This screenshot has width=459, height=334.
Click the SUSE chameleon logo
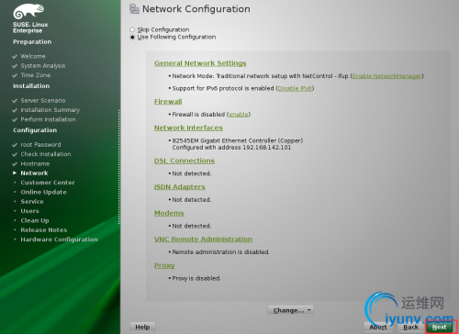pyautogui.click(x=28, y=11)
